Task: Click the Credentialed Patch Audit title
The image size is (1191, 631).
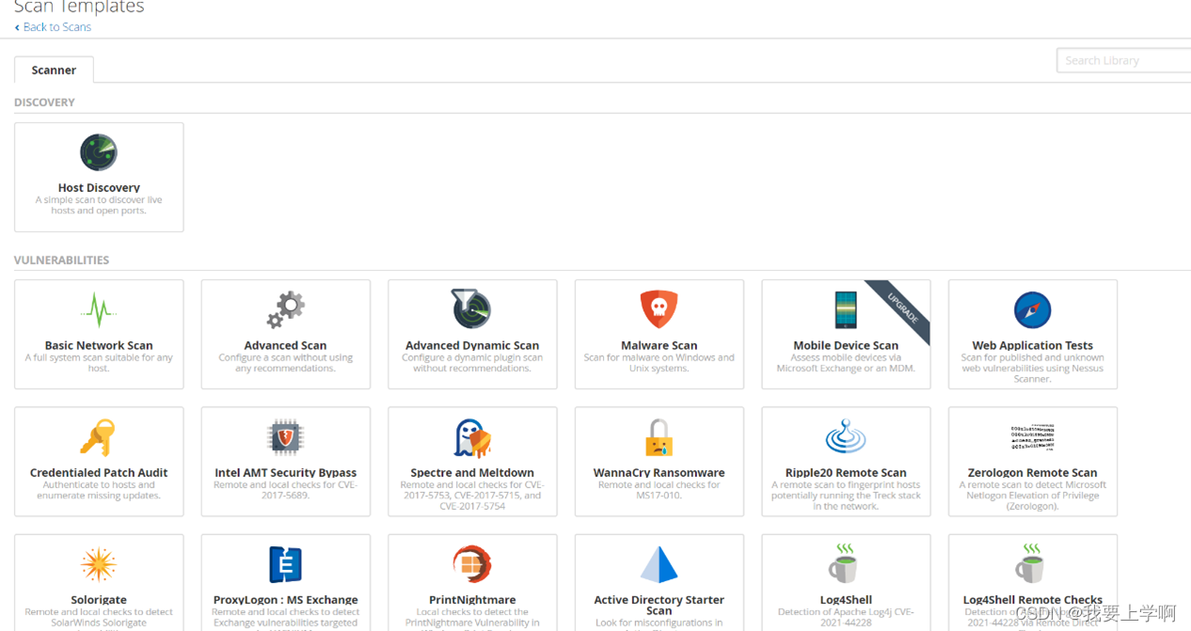Action: 99,473
